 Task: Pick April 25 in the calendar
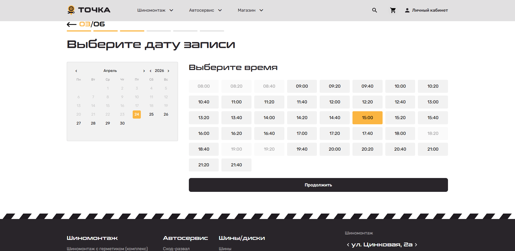click(151, 115)
